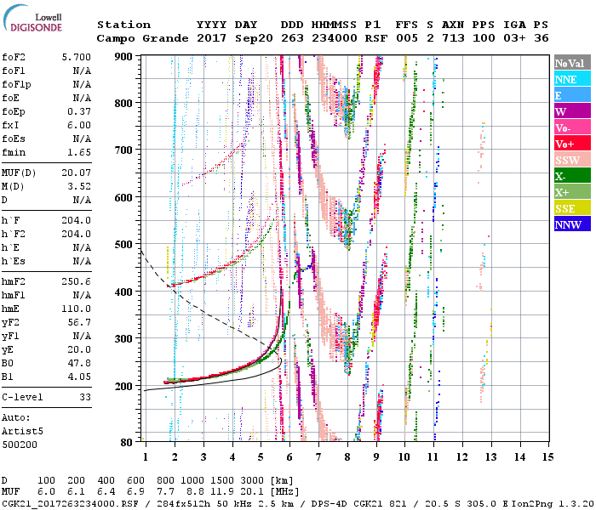596x510 pixels.
Task: Click the D value 3000 in bottom table
Action: pos(252,480)
